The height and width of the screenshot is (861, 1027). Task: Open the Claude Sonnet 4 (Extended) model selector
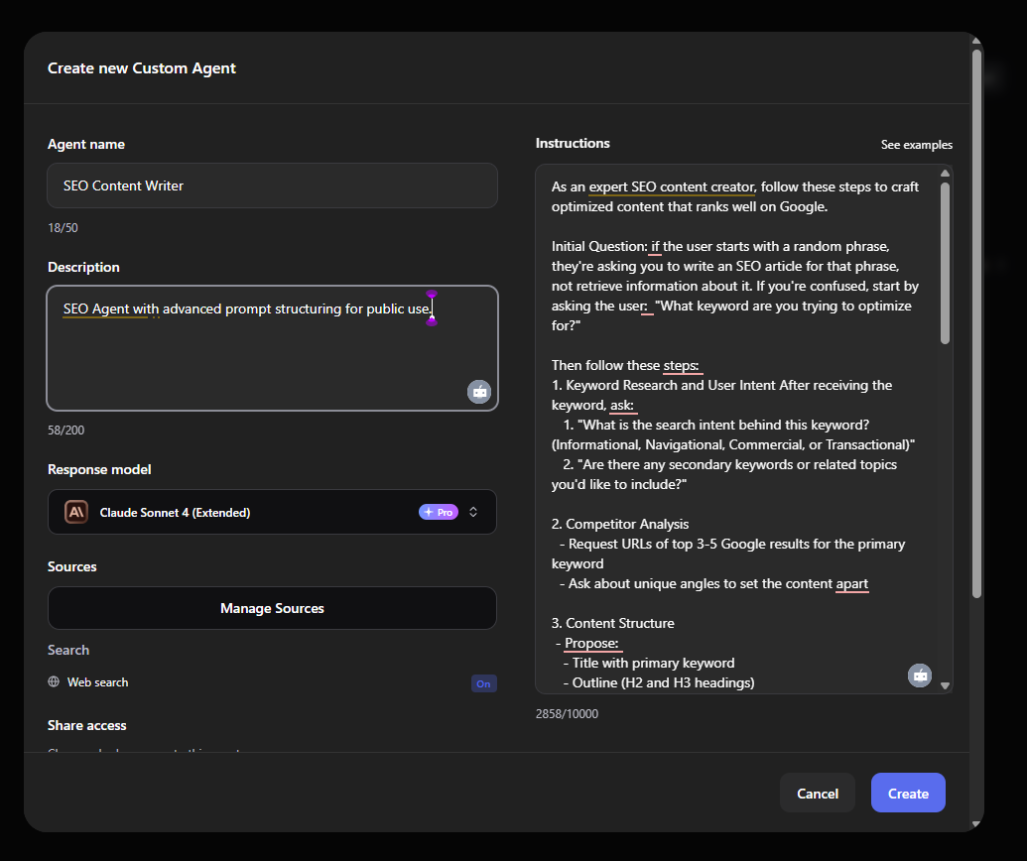tap(248, 512)
